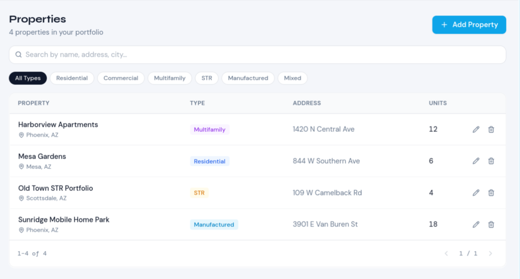Click Mesa, AZ location text
Viewport: 520px width, 279px height.
click(38, 167)
